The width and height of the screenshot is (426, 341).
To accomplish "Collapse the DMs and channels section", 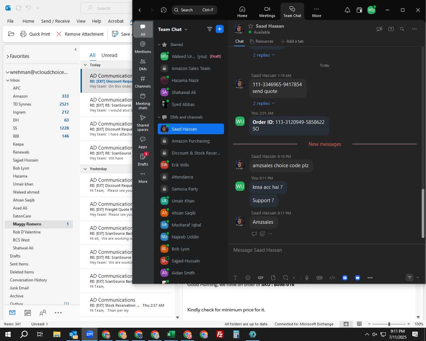I will click(159, 117).
